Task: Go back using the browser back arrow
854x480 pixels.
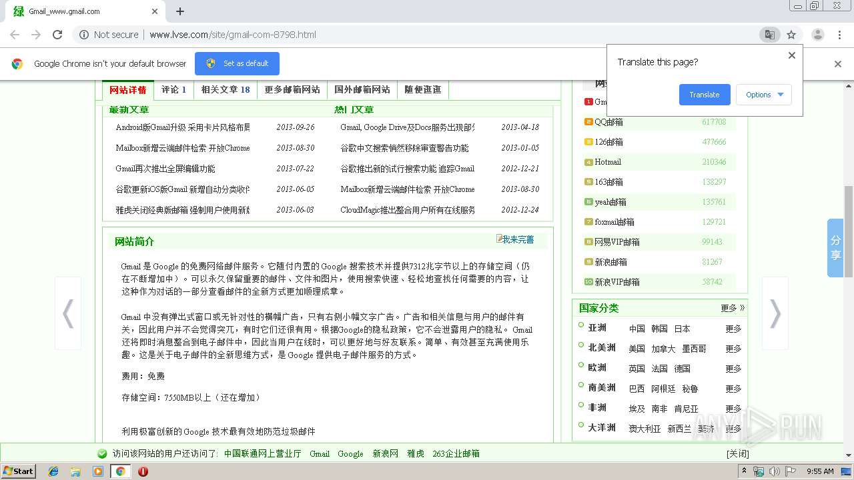Action: (x=15, y=35)
